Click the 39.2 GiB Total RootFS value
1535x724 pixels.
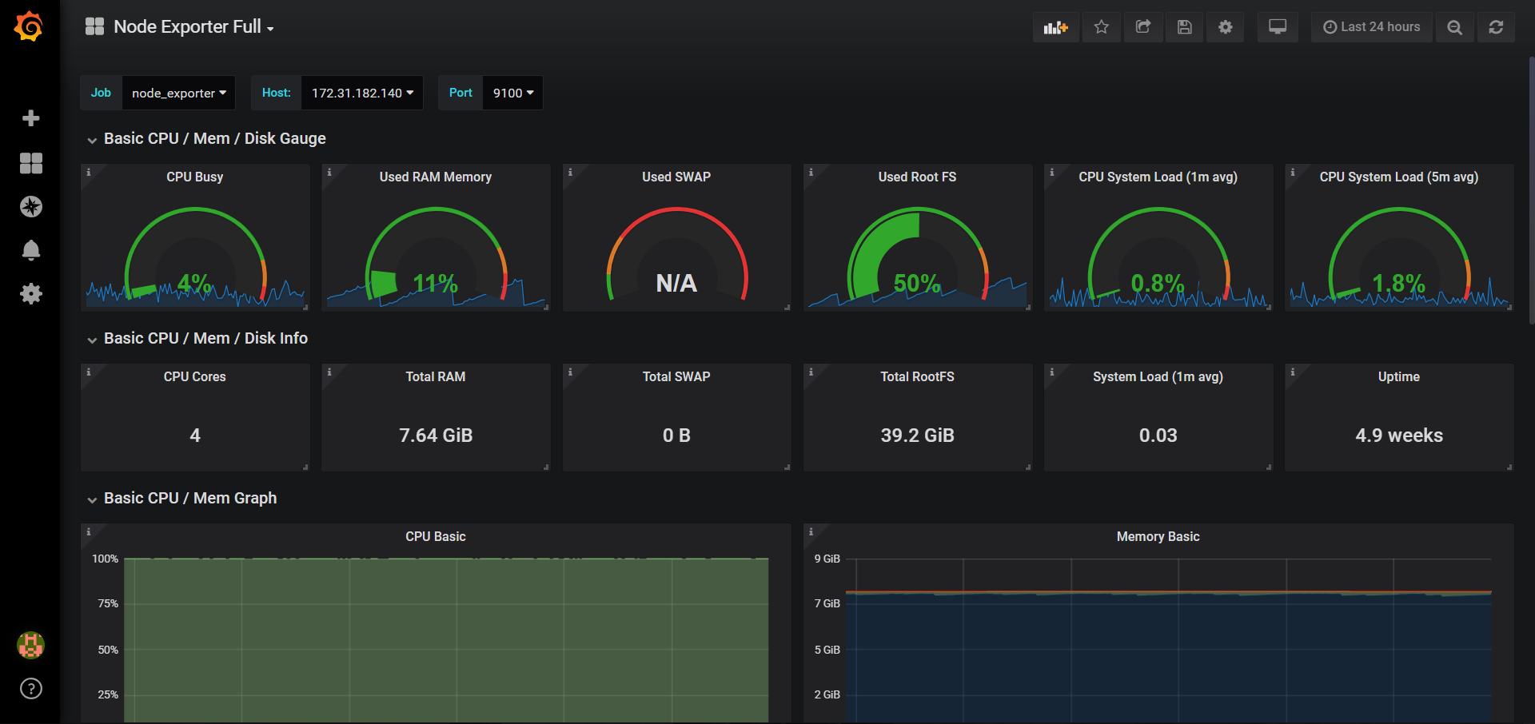918,436
